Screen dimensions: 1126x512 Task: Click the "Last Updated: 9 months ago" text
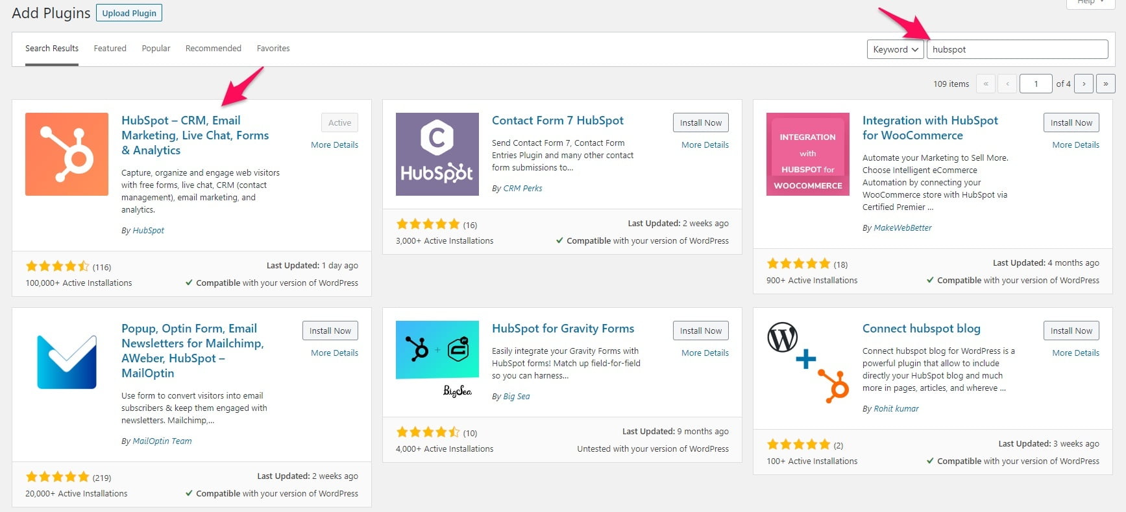[675, 431]
